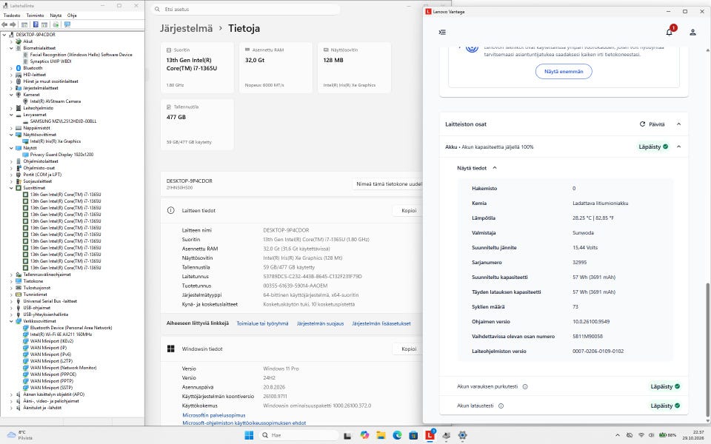This screenshot has height=444, width=711.
Task: Click the info icon next to Akun varauksen purkutesti
Action: tap(525, 386)
